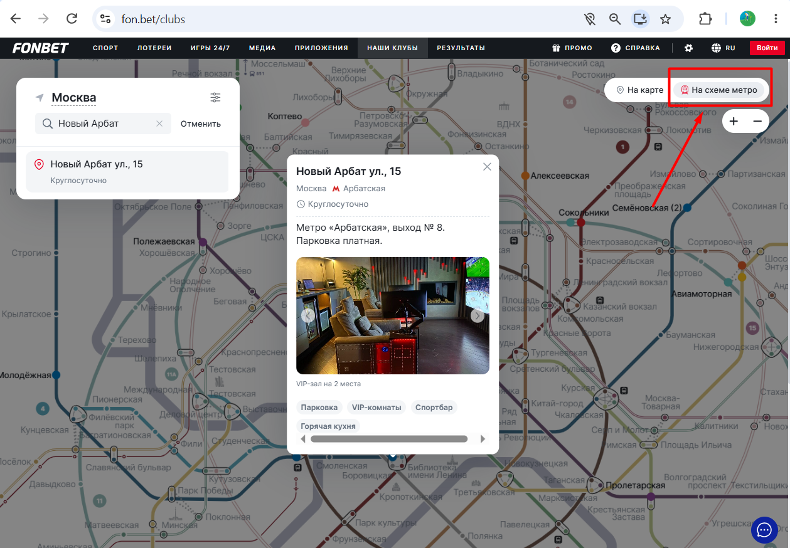Open the RU language selector
This screenshot has height=548, width=790.
723,48
